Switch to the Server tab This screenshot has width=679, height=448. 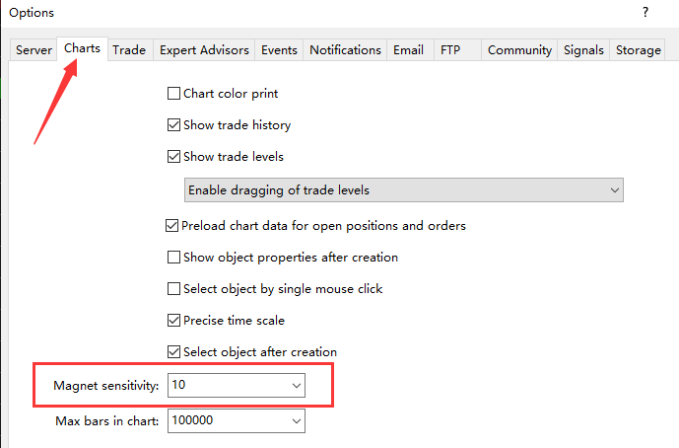tap(34, 50)
